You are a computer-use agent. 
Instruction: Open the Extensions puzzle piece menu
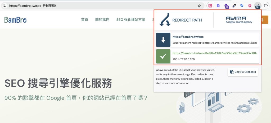pyautogui.click(x=266, y=6)
